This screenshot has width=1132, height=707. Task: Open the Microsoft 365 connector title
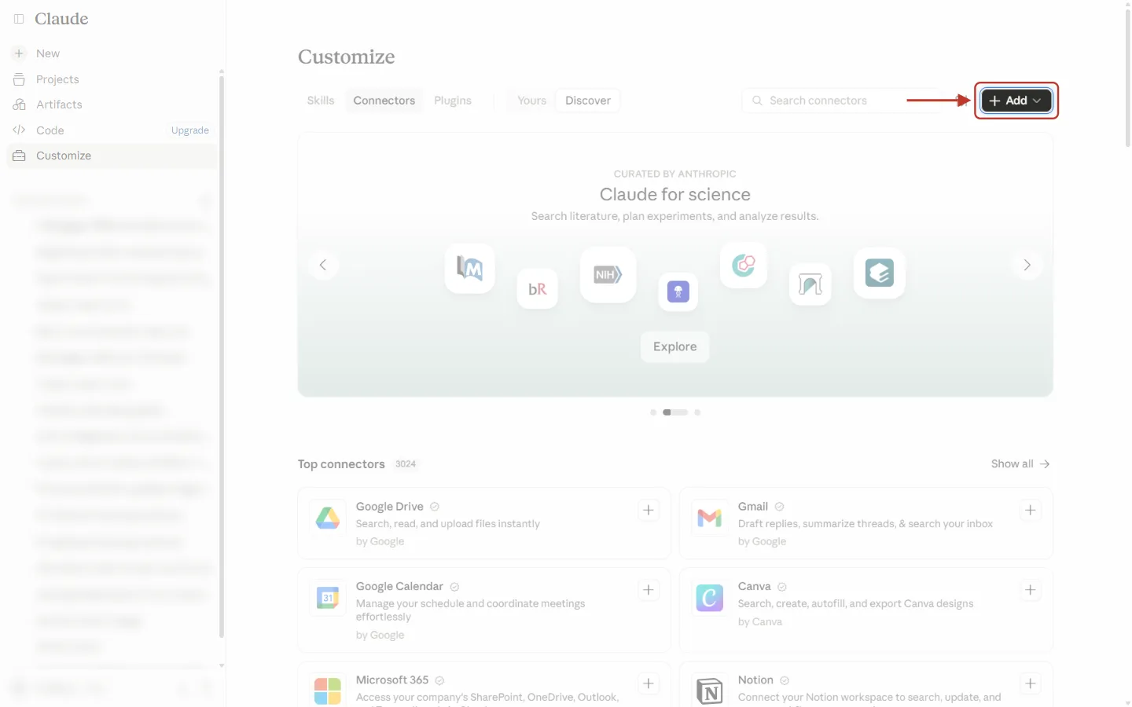point(392,680)
